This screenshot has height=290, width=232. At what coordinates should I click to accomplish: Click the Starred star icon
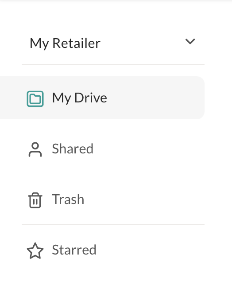pos(35,251)
